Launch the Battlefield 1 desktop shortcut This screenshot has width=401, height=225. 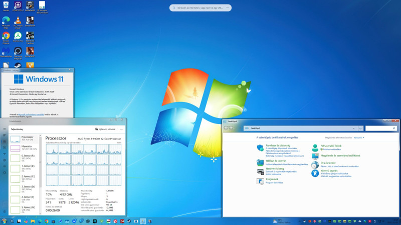coord(30,52)
